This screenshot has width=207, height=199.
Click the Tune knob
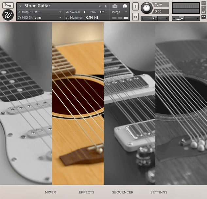pos(147,8)
